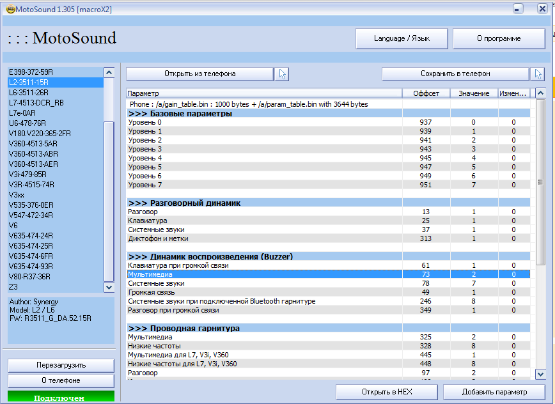Click "Открыть в HEX" button
Image resolution: width=555 pixels, height=404 pixels.
tap(387, 392)
